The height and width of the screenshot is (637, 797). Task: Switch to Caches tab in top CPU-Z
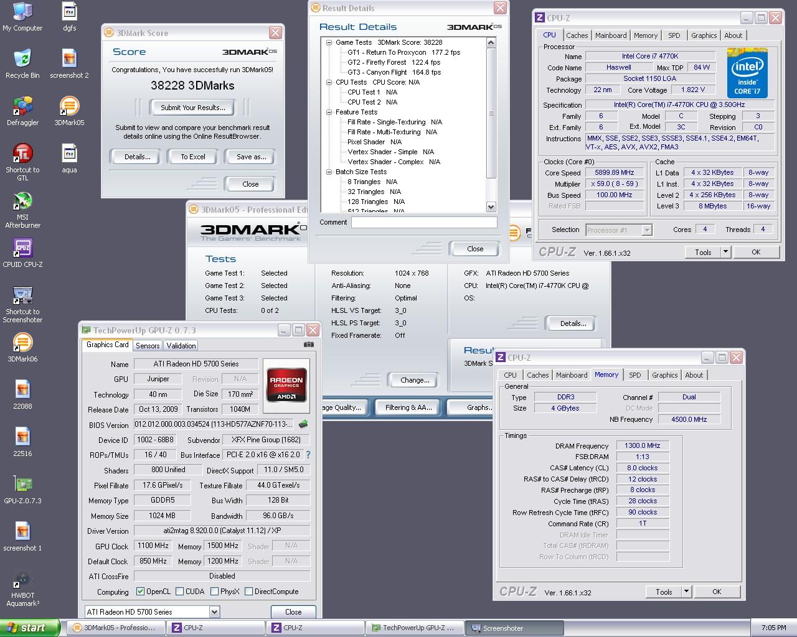[577, 35]
